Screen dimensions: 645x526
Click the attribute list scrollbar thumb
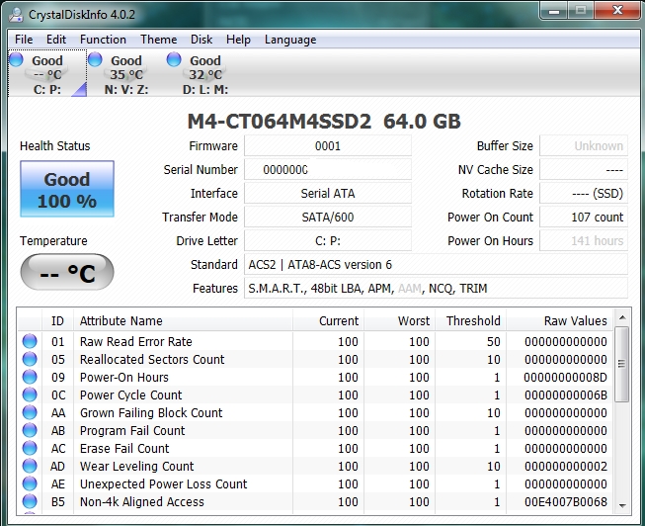622,364
